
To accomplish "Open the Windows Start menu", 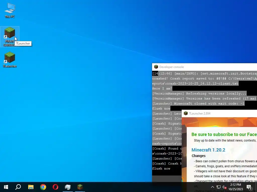I will [x=6, y=187].
